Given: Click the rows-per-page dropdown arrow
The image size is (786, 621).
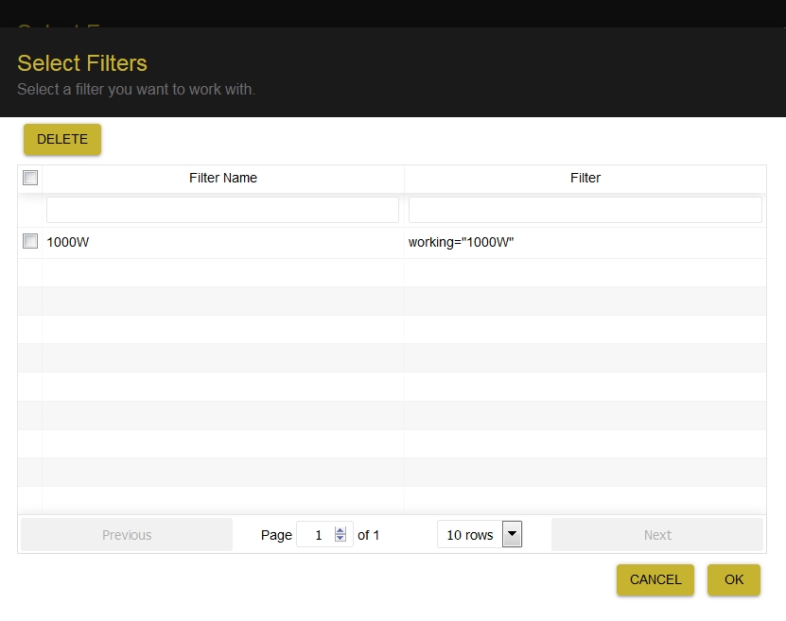Looking at the screenshot, I should pyautogui.click(x=512, y=534).
